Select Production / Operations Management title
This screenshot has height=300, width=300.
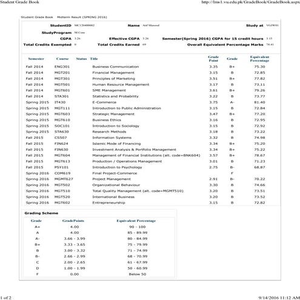(x=127, y=161)
